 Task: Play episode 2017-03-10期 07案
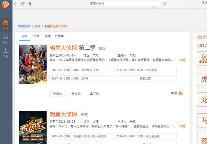(145, 70)
